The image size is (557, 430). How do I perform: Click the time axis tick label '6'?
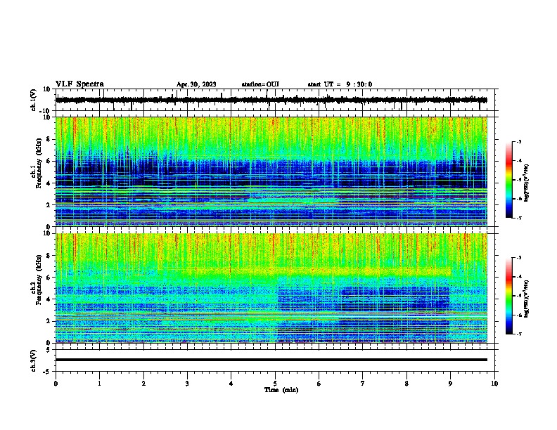[x=319, y=384]
